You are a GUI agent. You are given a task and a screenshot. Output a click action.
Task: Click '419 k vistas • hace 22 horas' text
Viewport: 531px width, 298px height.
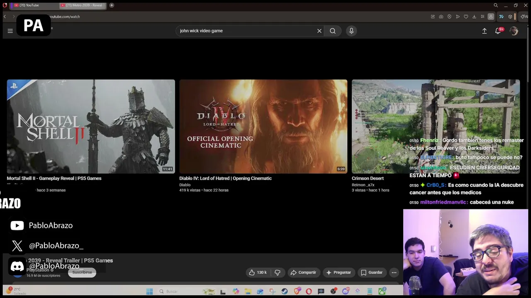coord(204,190)
